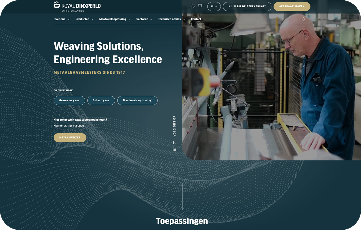The width and height of the screenshot is (361, 230).
Task: Click the hero video of the worker
Action: pos(271,87)
